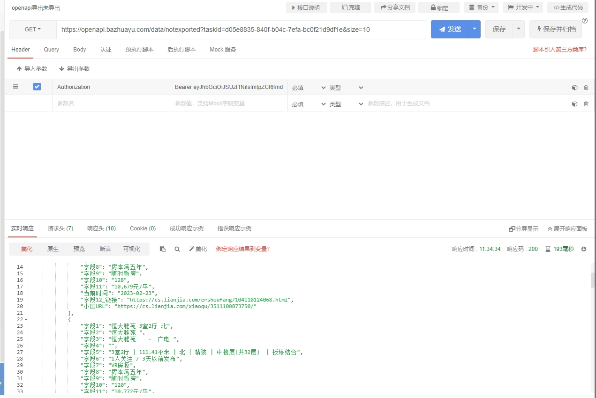This screenshot has width=596, height=398.
Task: Click the request URL input field
Action: click(x=241, y=29)
